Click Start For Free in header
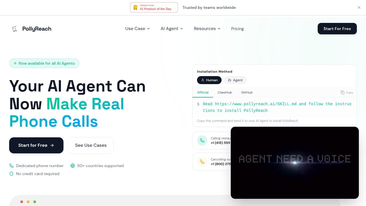Screen dimensions: 366x206 337,29
